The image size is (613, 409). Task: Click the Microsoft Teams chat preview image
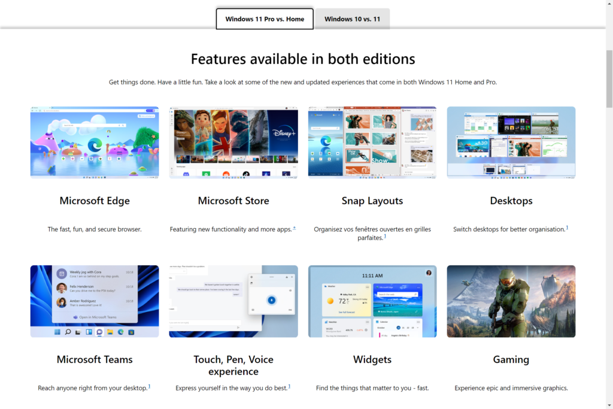click(95, 301)
